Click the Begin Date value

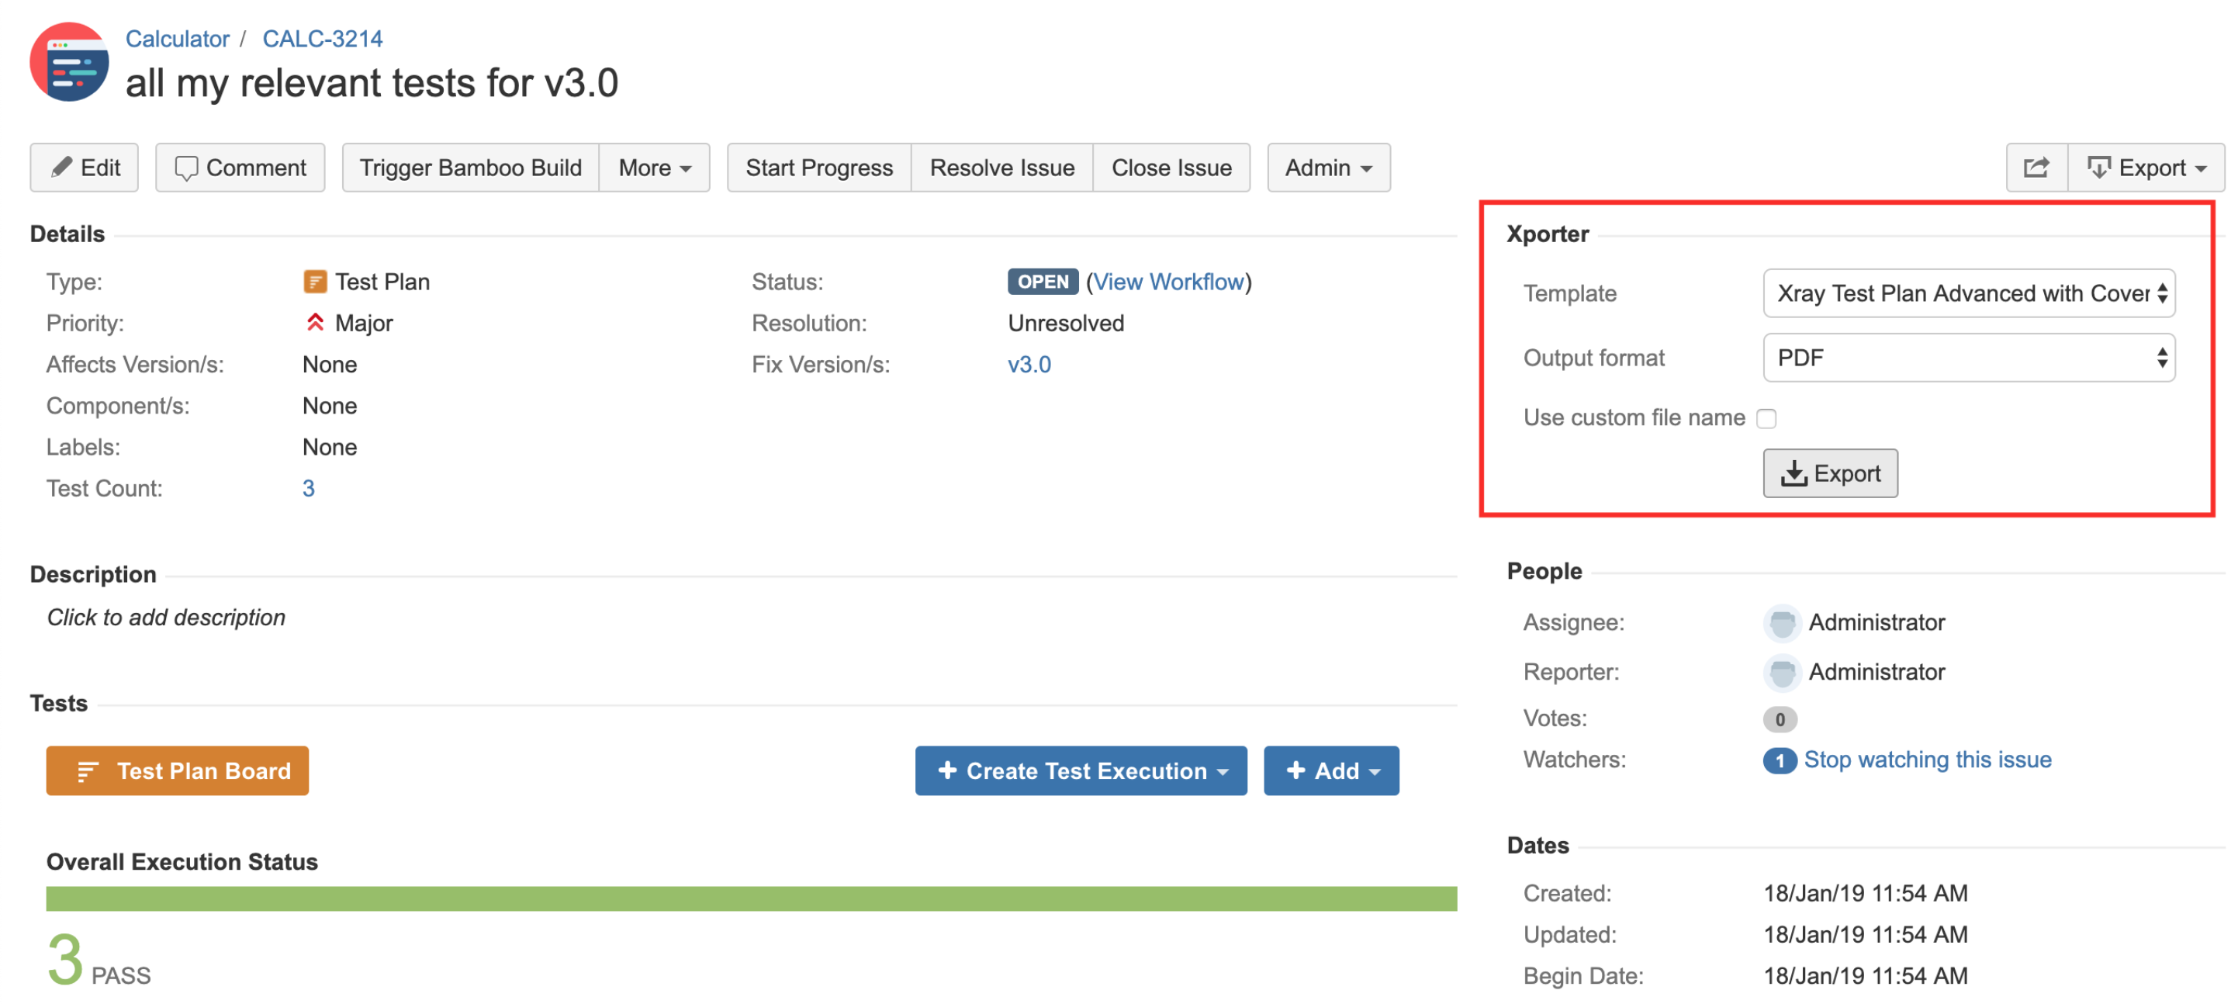[1866, 975]
